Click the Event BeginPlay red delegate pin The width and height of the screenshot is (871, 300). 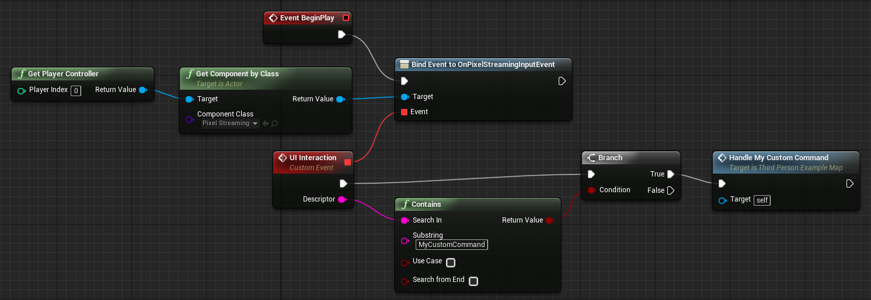pyautogui.click(x=346, y=18)
